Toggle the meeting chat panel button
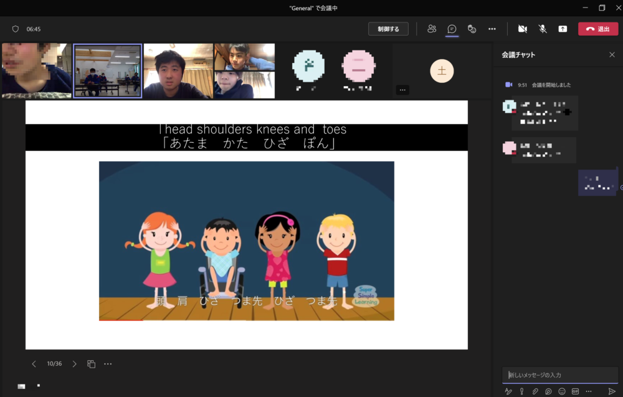The width and height of the screenshot is (623, 397). pyautogui.click(x=452, y=29)
